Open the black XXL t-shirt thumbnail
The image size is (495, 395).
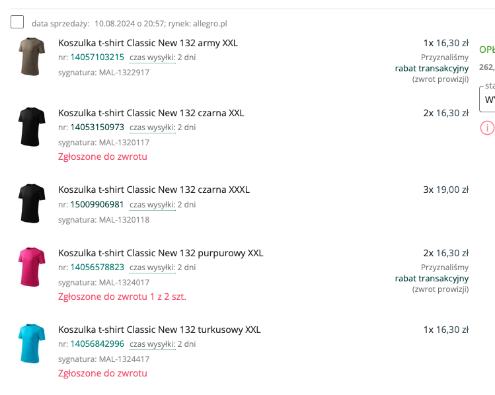coord(31,126)
